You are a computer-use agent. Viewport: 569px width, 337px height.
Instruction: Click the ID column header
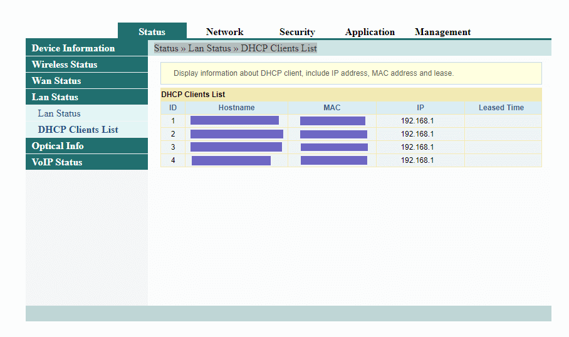173,108
